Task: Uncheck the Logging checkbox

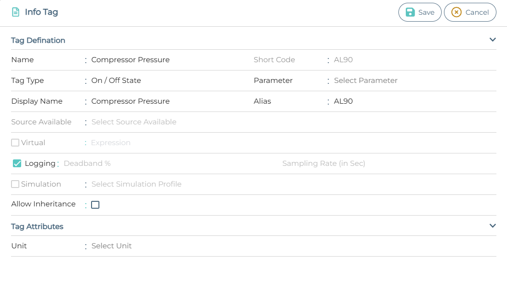Action: point(17,164)
